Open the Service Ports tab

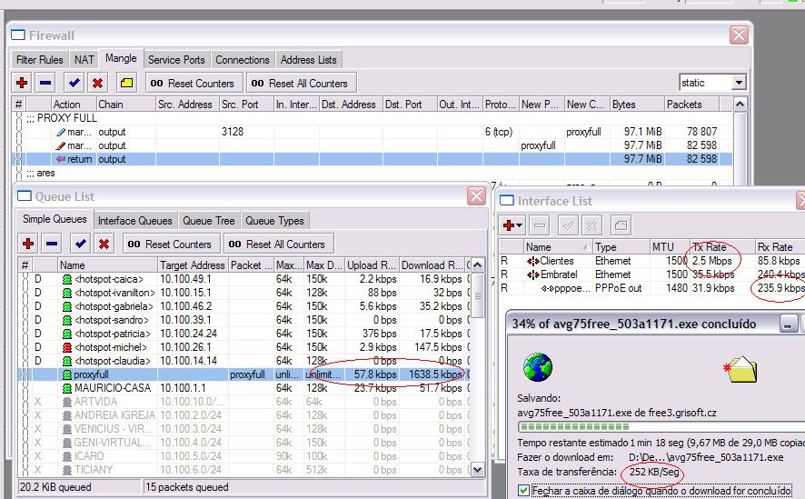(x=176, y=60)
